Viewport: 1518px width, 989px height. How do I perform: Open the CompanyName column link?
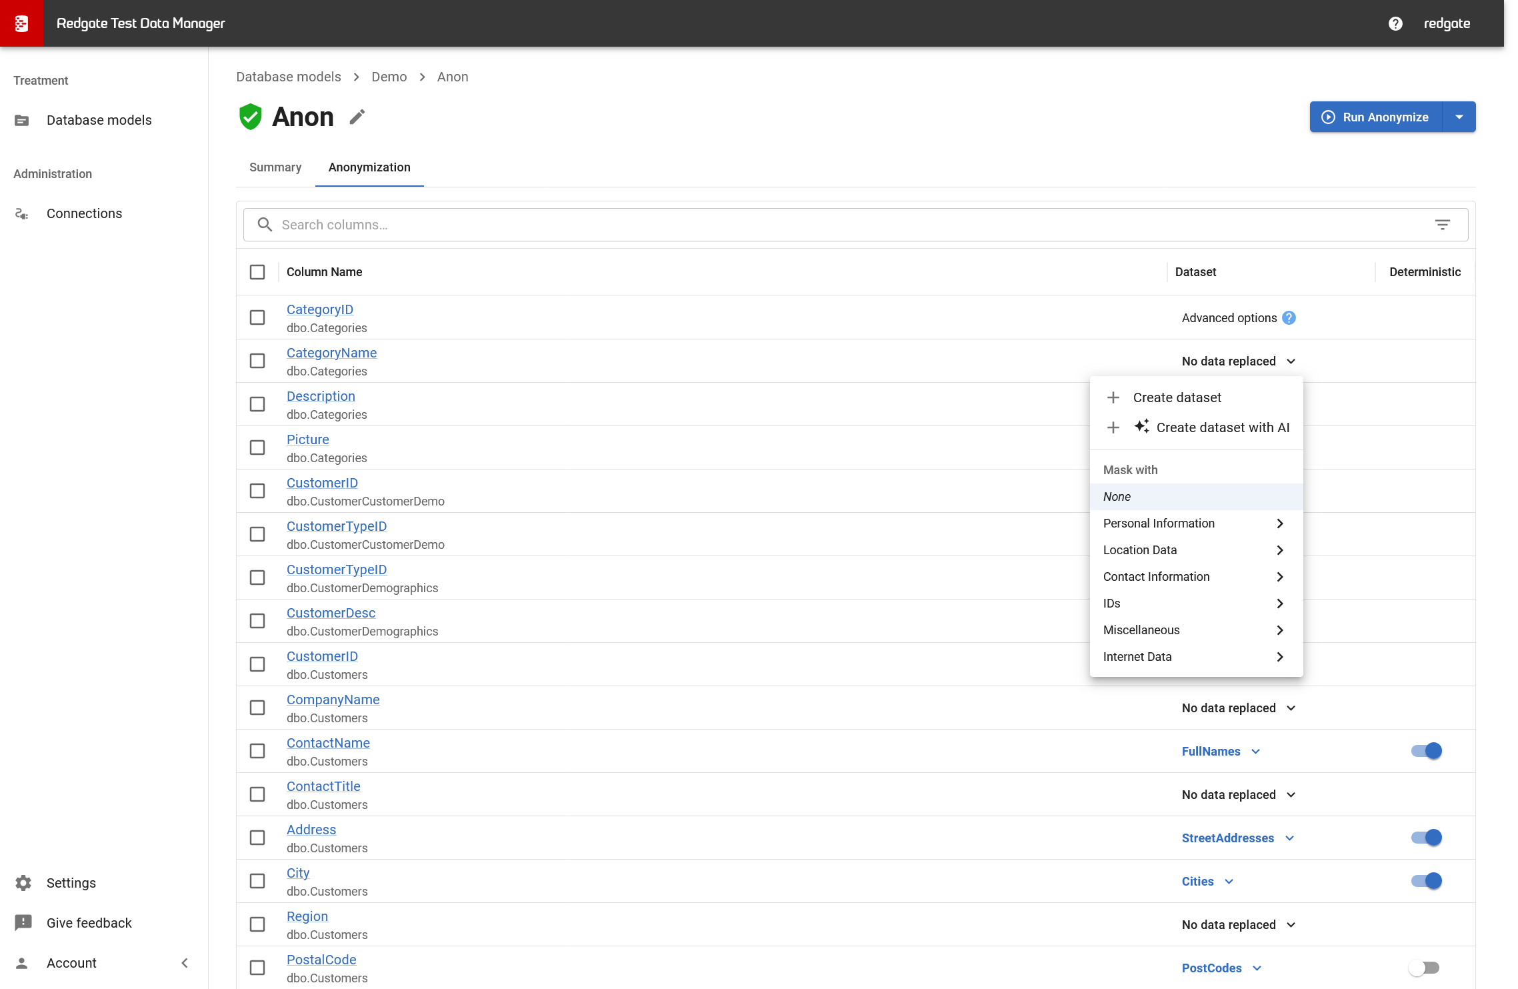click(x=333, y=700)
